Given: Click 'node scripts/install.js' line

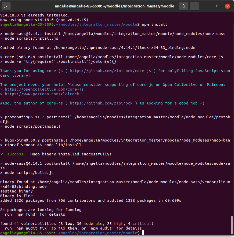Looking at the screenshot, I should coord(29,38).
